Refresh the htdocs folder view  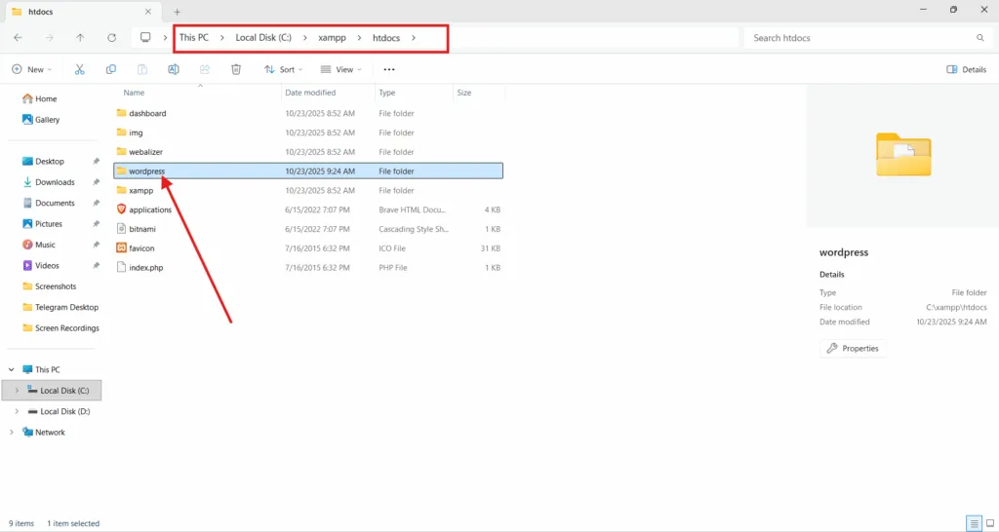click(x=111, y=38)
